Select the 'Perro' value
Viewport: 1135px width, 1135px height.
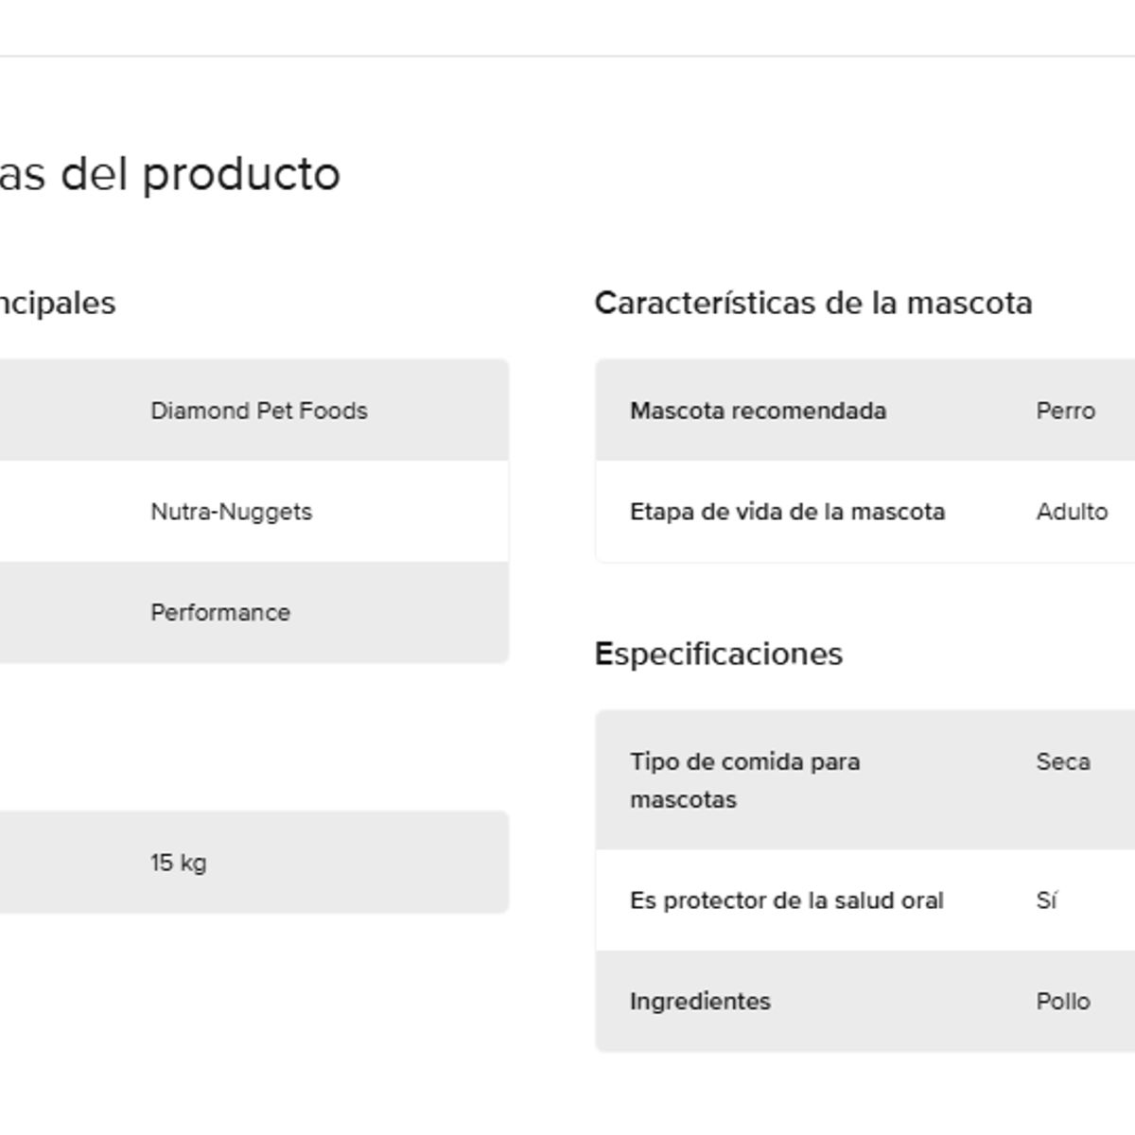1065,410
